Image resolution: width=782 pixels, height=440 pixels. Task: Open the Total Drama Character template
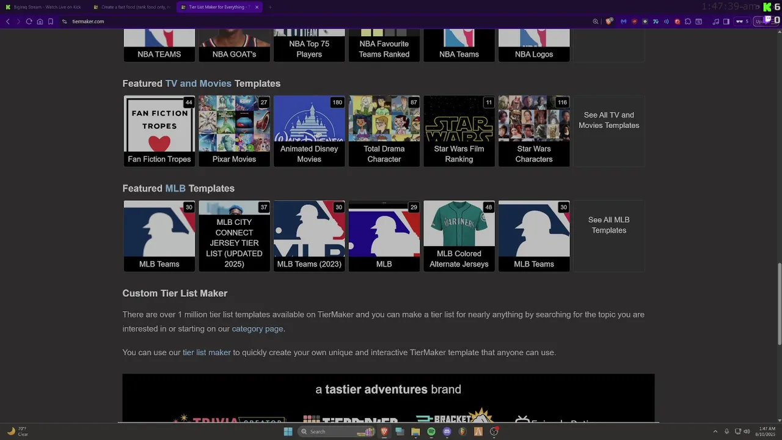[384, 131]
